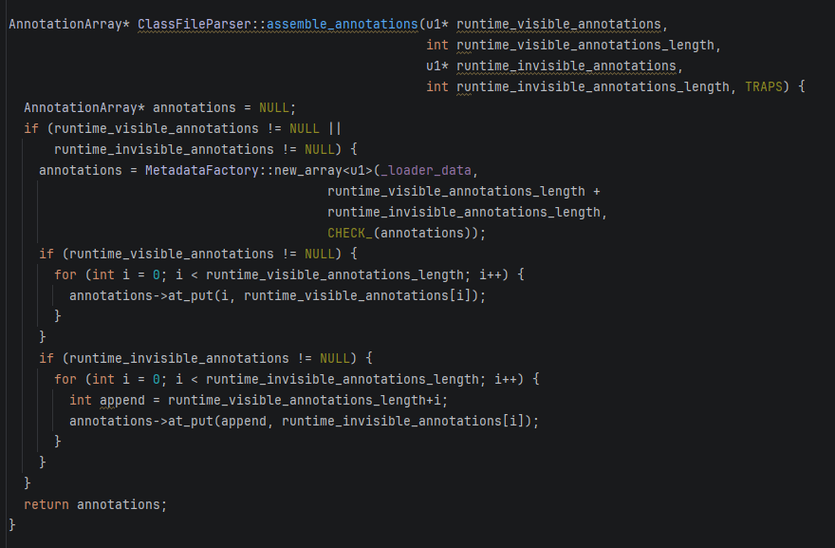Select the TRAPS macro in the signature
835x548 pixels.
(764, 86)
